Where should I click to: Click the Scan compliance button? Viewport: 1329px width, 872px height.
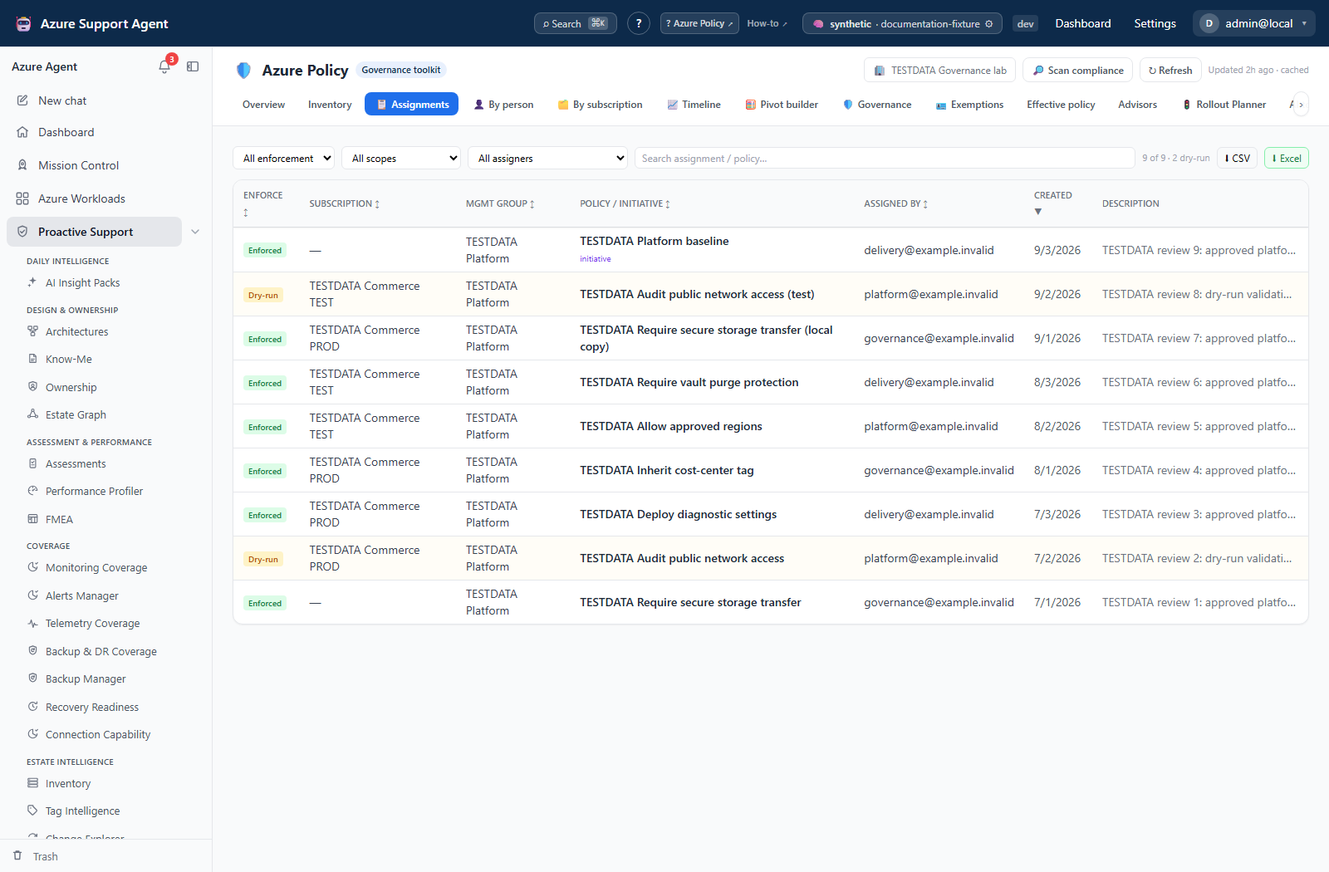pos(1078,71)
